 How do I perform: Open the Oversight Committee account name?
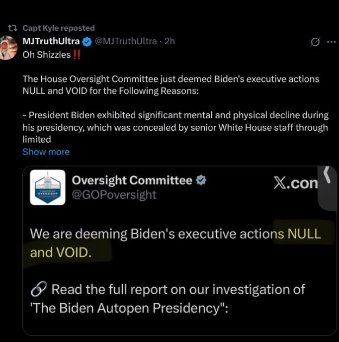[132, 180]
